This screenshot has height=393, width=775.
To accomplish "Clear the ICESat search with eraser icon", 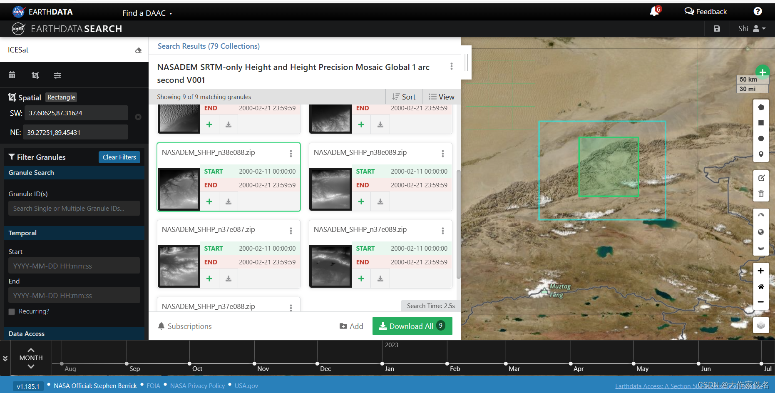I will (138, 50).
